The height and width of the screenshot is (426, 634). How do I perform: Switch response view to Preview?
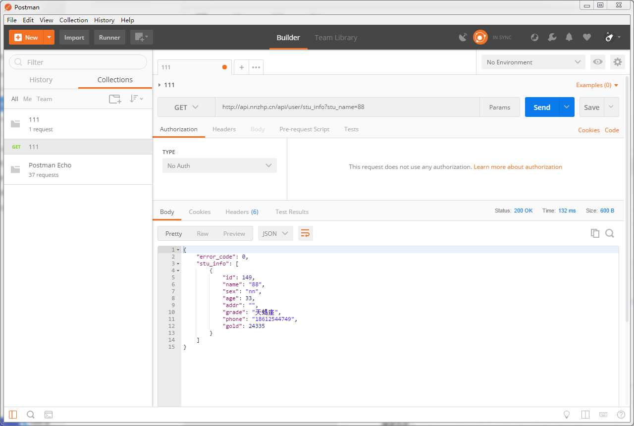click(234, 233)
